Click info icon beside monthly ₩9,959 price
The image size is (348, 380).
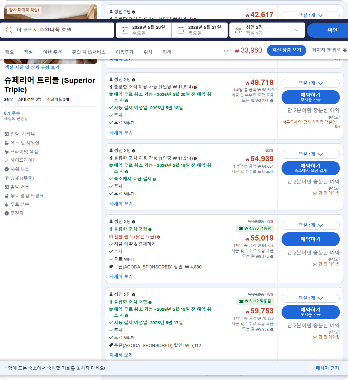[272, 330]
